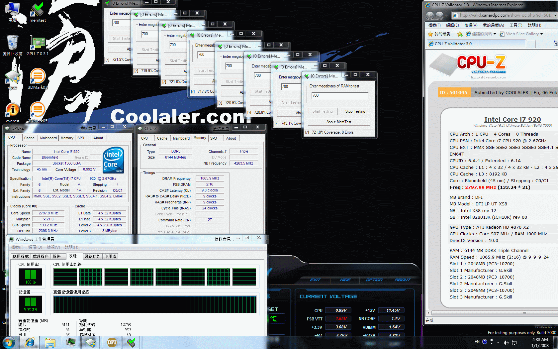Switch to About tab in right CPU-Z
Viewport: 558px width, 349px height.
231,138
